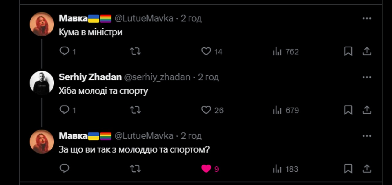View analytics showing 183 views
The image size is (392, 185).
277,169
